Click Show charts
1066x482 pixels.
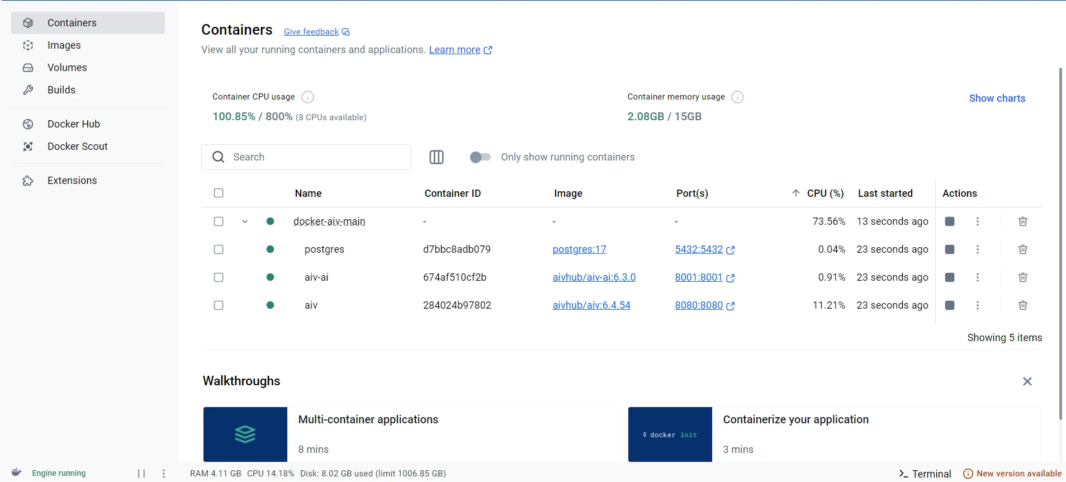pyautogui.click(x=997, y=98)
